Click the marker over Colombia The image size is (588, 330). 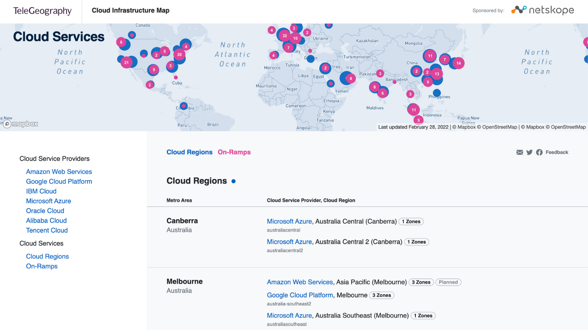click(x=184, y=106)
